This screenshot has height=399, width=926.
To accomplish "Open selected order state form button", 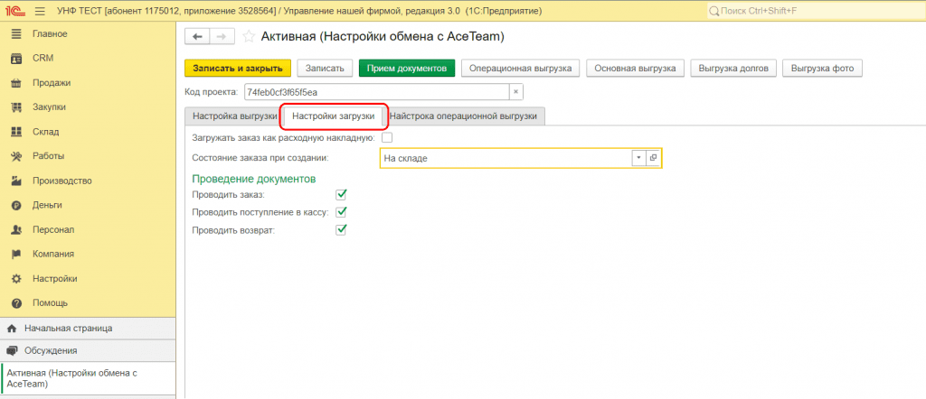I will (654, 158).
